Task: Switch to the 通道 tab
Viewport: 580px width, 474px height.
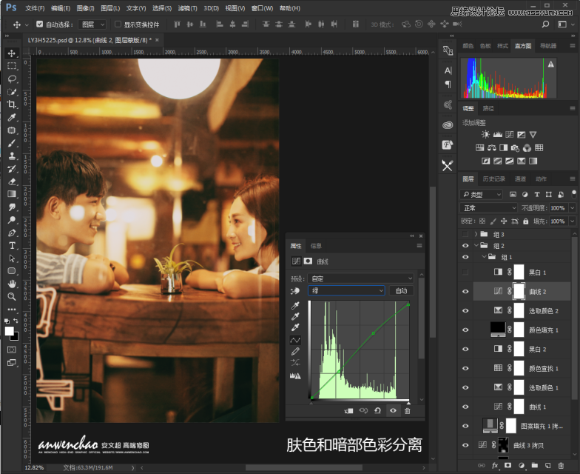Action: coord(520,179)
